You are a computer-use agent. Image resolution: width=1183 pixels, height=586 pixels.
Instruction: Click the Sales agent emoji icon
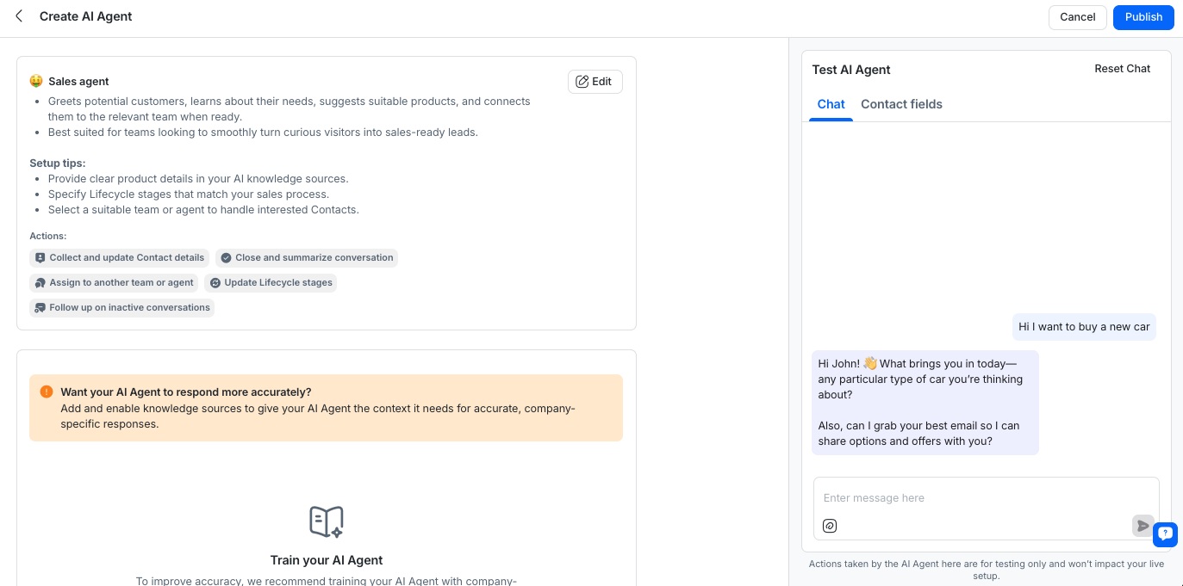coord(35,80)
